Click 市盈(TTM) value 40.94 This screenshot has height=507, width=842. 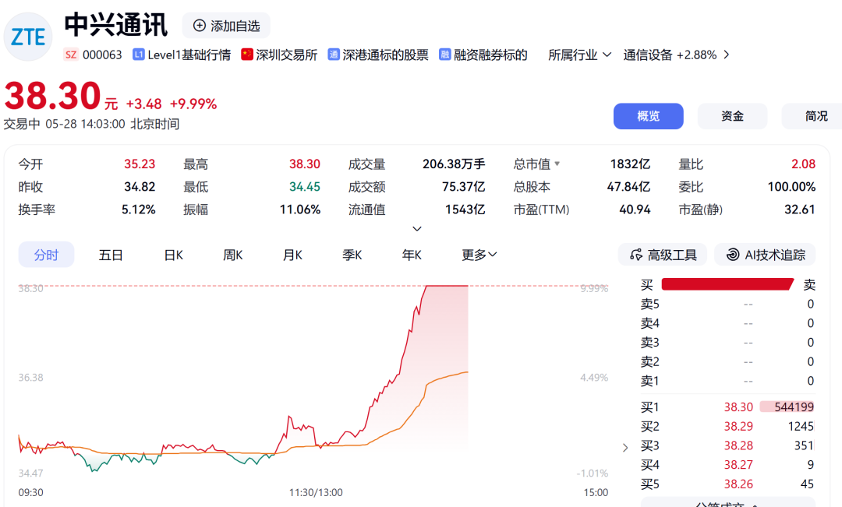tap(635, 209)
